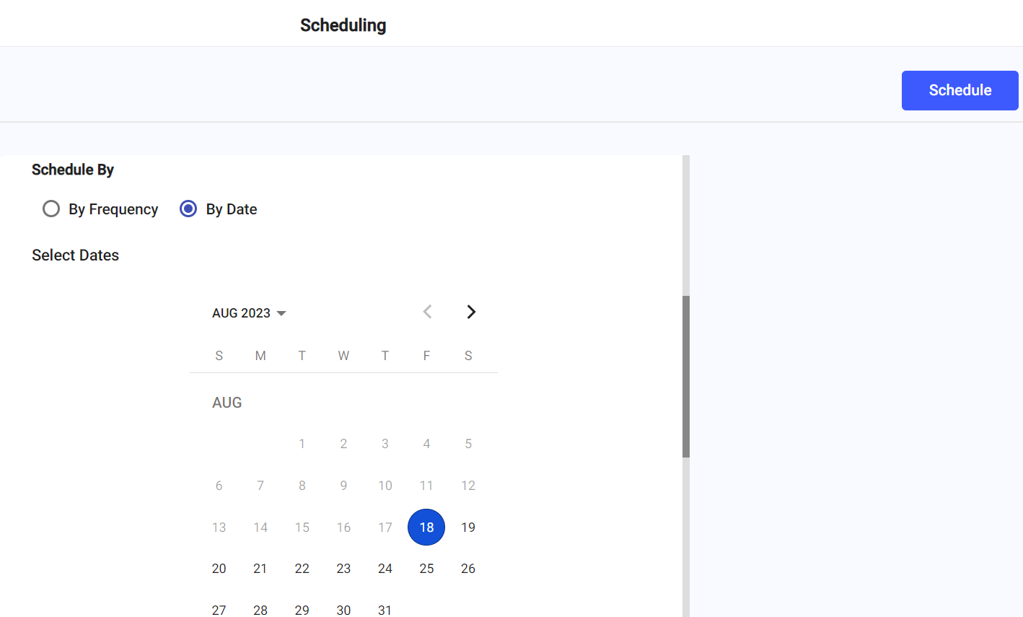Pick August 27 on the calendar
Image resolution: width=1023 pixels, height=617 pixels.
tap(219, 610)
